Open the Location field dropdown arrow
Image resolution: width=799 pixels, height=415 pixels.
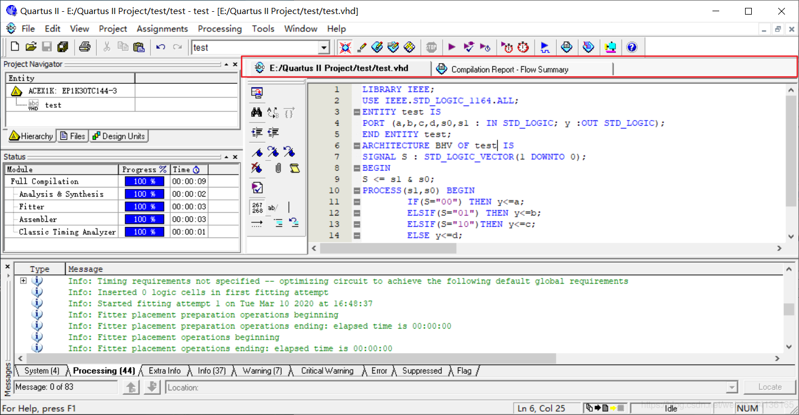coord(732,387)
